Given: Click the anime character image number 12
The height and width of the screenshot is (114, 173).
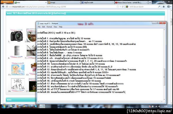Looking at the screenshot, I should click(x=33, y=69).
